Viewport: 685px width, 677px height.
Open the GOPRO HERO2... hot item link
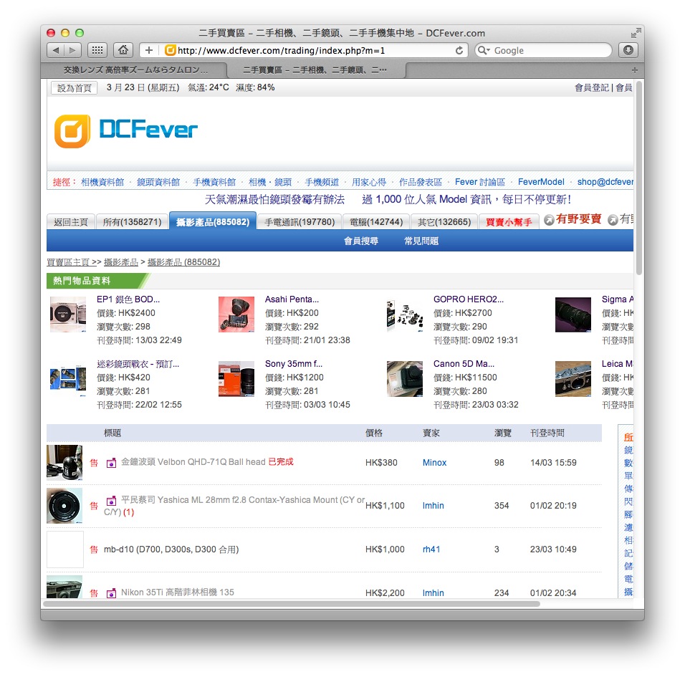click(469, 299)
